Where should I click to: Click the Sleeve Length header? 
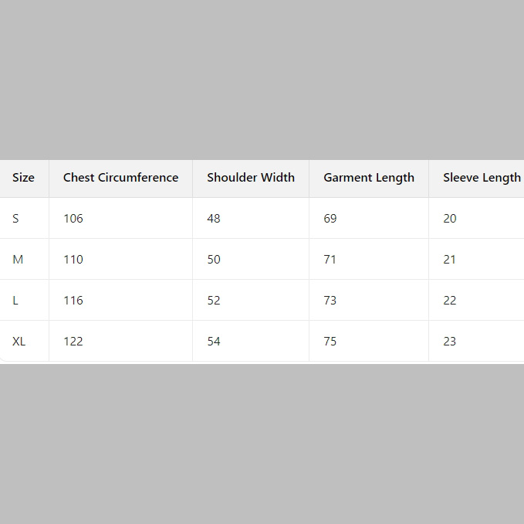tap(482, 178)
